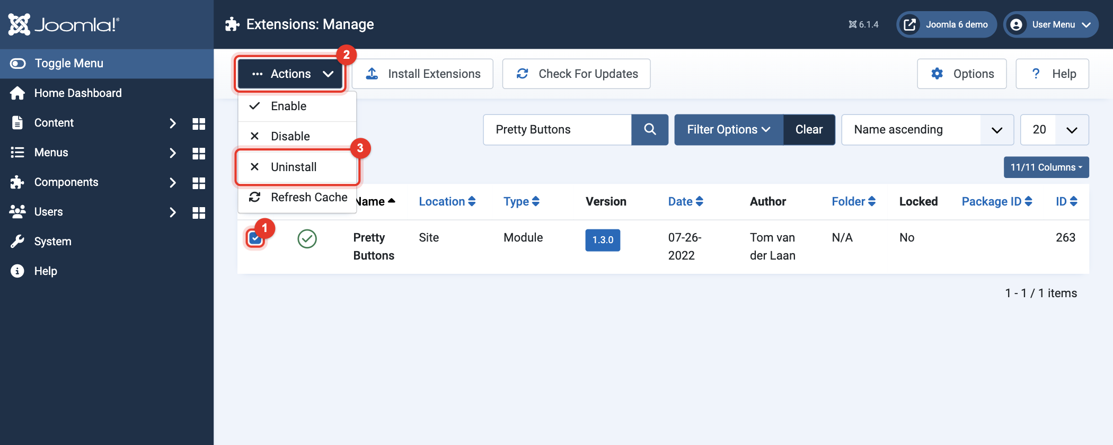This screenshot has height=445, width=1113.
Task: Expand the Content submenu chevron
Action: pos(172,123)
